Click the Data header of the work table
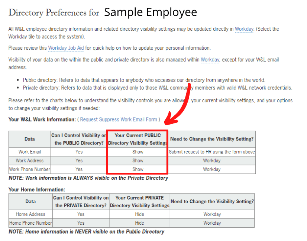Viewport: 307px width, 241px height. pos(29,139)
